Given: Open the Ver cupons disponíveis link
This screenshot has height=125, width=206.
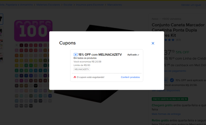Looking at the screenshot, I should coord(166,90).
